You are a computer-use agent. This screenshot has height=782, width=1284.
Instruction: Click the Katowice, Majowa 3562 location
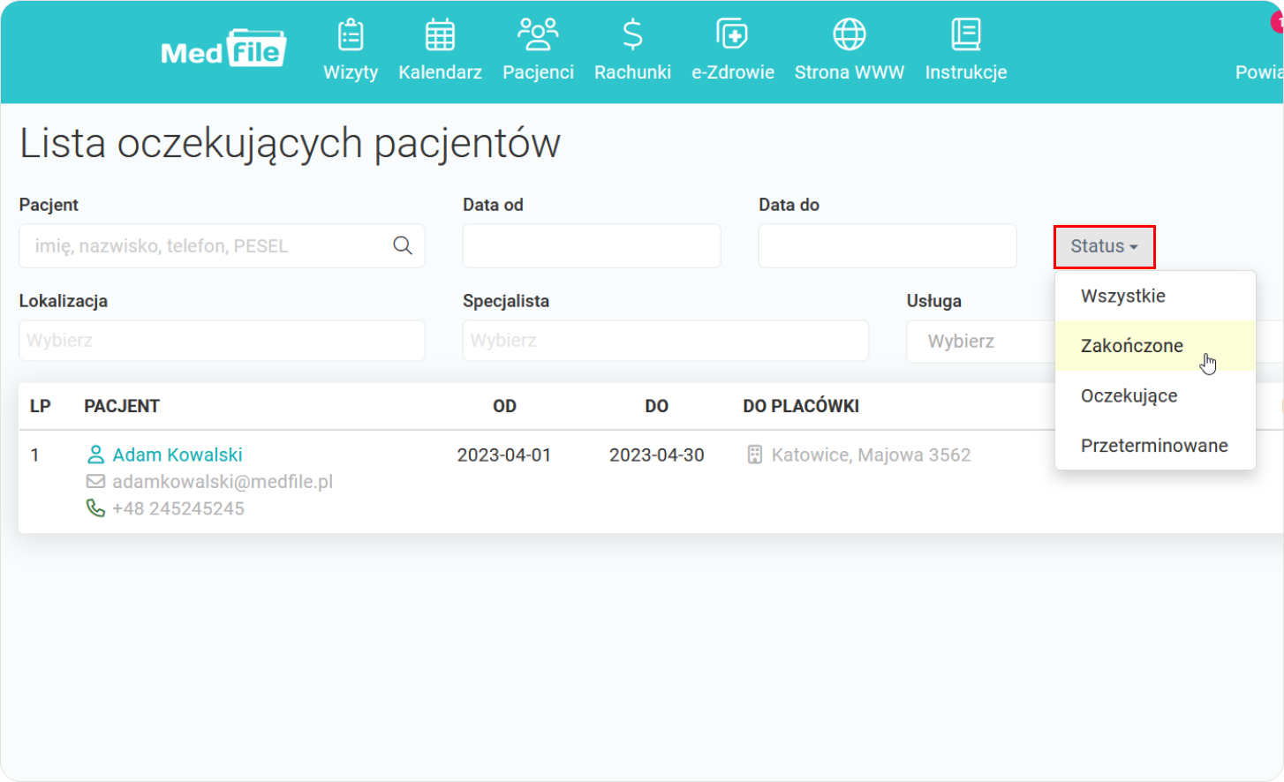click(x=871, y=455)
